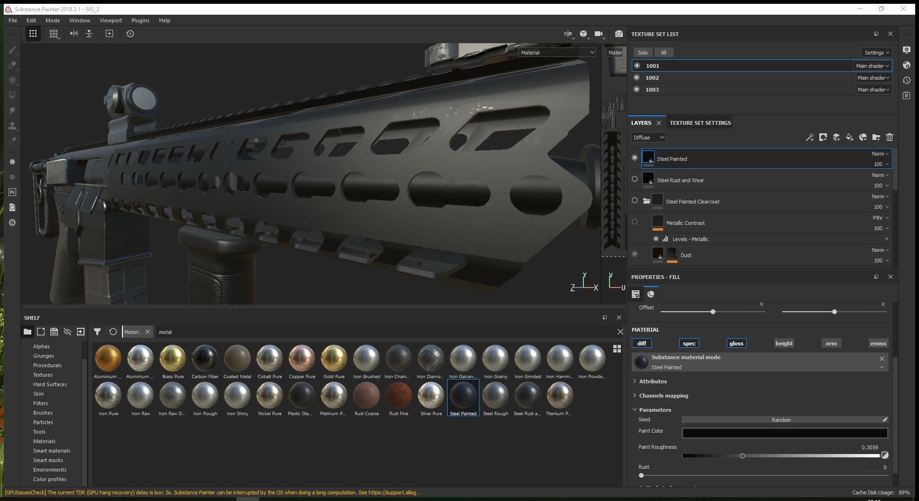Click the shelf save icon
The height and width of the screenshot is (501, 919).
(54, 332)
